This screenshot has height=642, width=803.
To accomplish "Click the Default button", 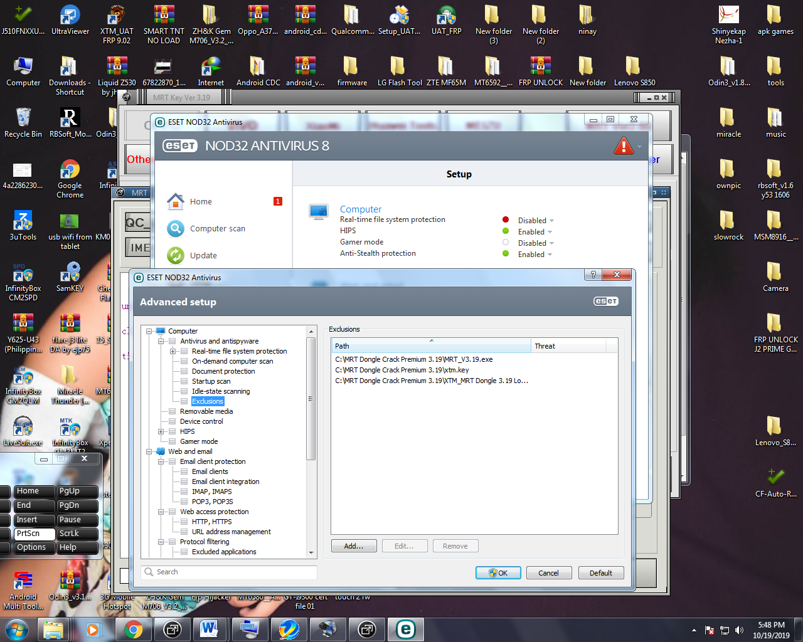I will 600,572.
